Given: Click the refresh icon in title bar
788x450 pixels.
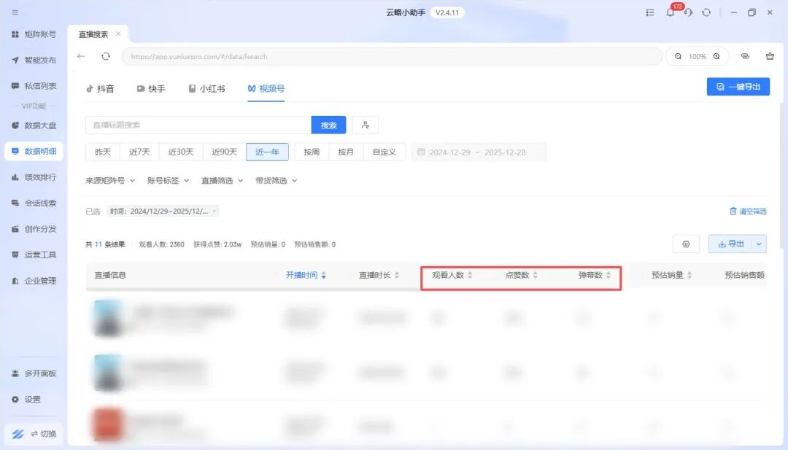Looking at the screenshot, I should click(706, 12).
